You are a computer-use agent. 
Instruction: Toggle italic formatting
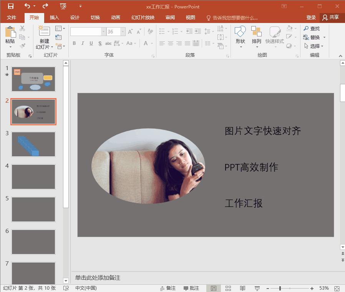83,43
